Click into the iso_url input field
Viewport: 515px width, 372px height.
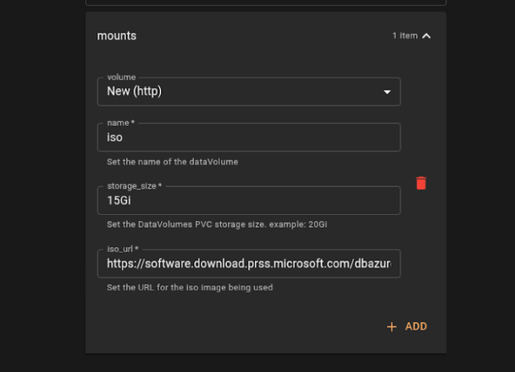[x=249, y=264]
